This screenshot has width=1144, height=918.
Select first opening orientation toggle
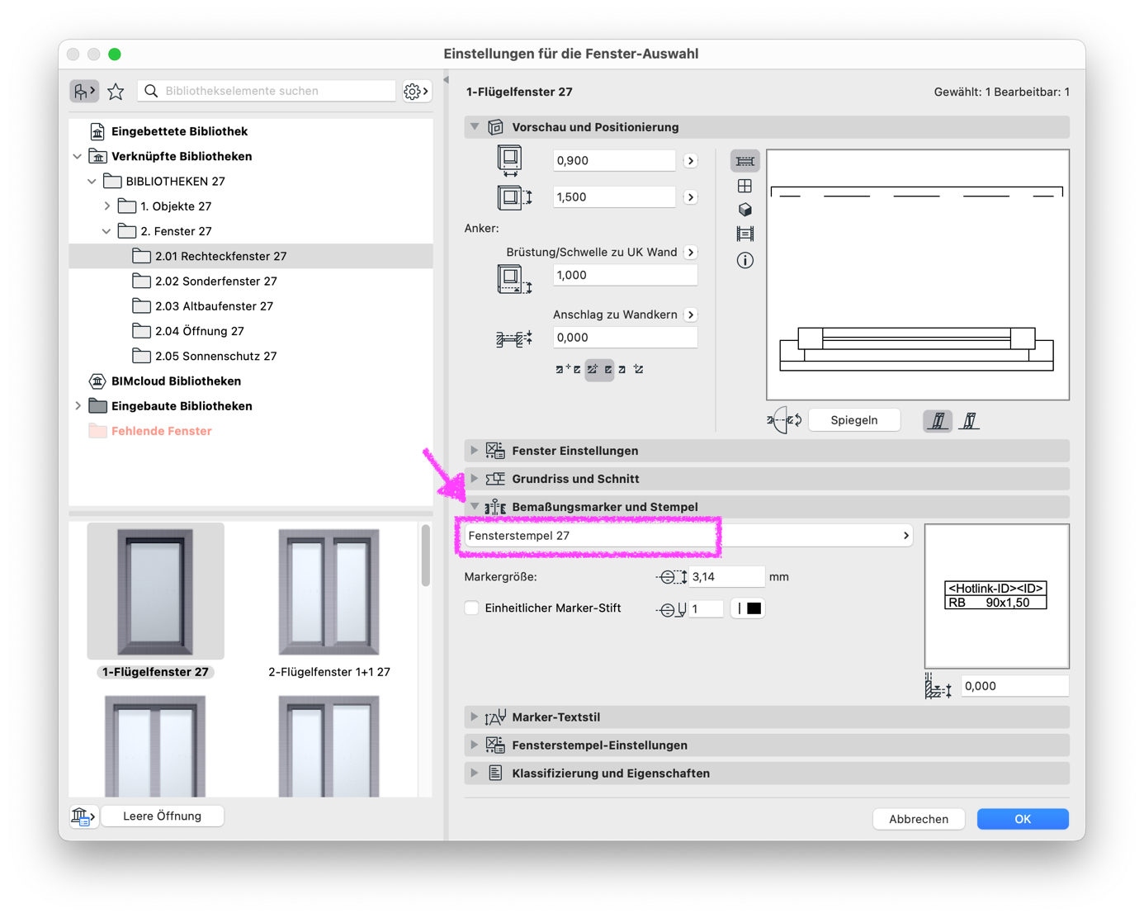pos(938,421)
